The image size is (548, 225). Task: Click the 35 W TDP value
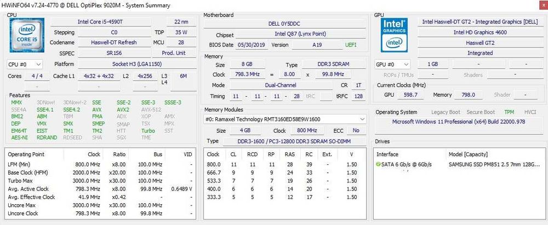(x=181, y=32)
